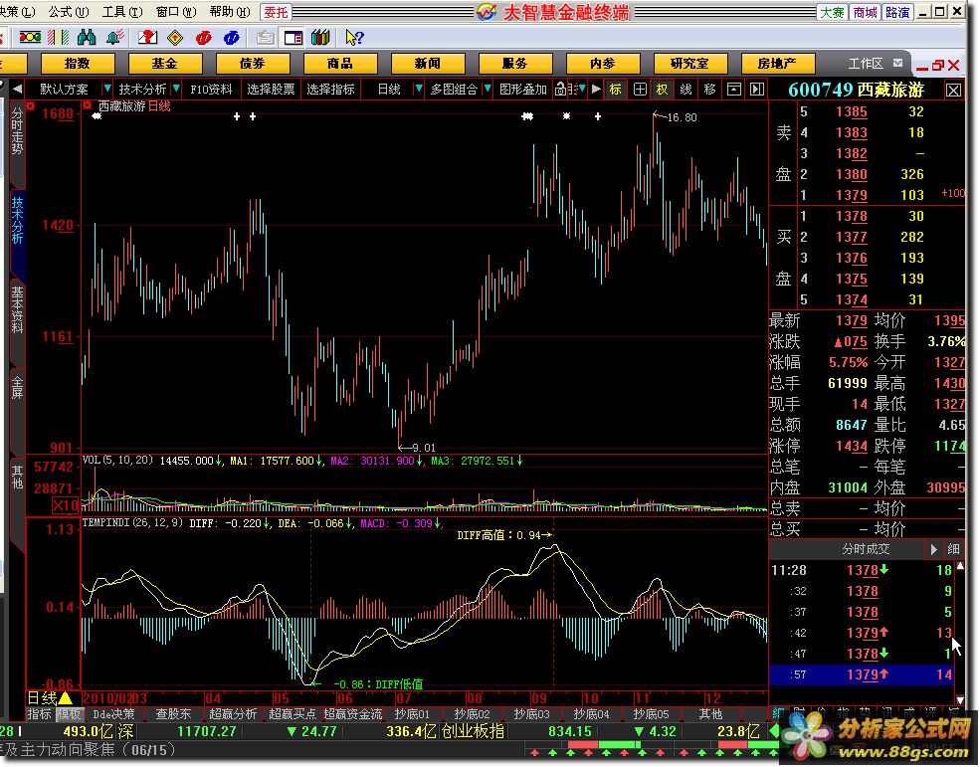Open the 默认方案 dropdown arrow

pos(106,90)
